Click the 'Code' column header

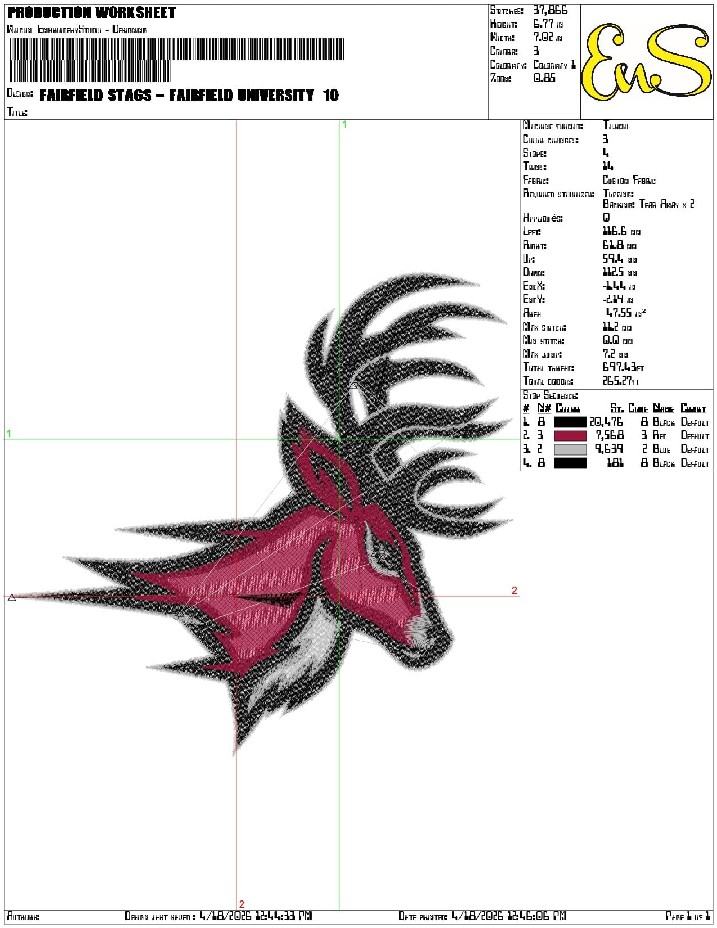point(638,408)
